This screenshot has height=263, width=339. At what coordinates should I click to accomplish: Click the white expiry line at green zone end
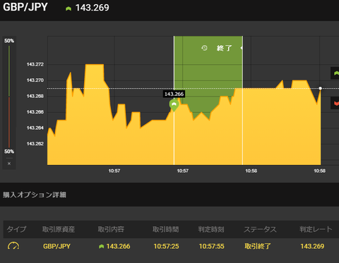pyautogui.click(x=242, y=100)
